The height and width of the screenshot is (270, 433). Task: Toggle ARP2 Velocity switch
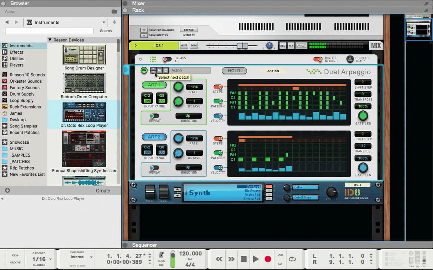click(218, 167)
